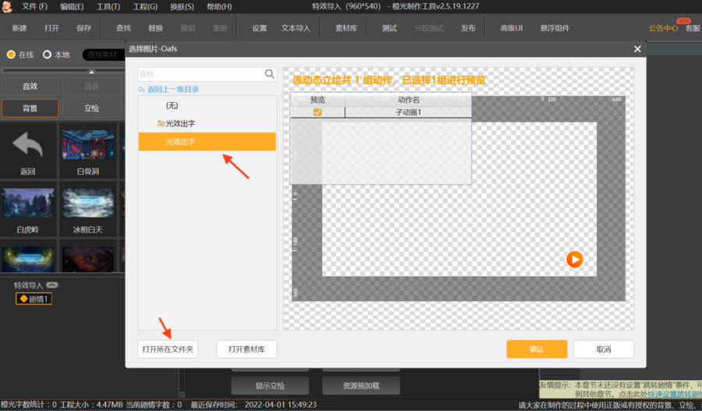Click the 确认 confirm button
Screen dimensions: 702x411
(x=536, y=349)
